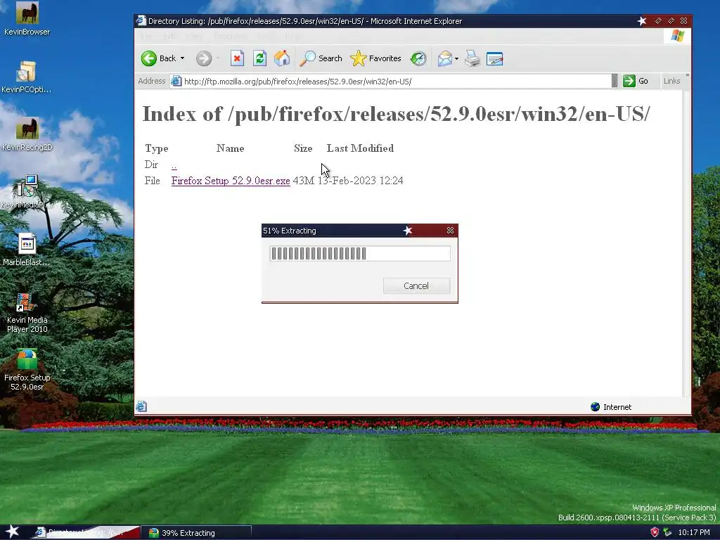The height and width of the screenshot is (540, 720).
Task: Click the 10:17 PM system clock
Action: 694,533
